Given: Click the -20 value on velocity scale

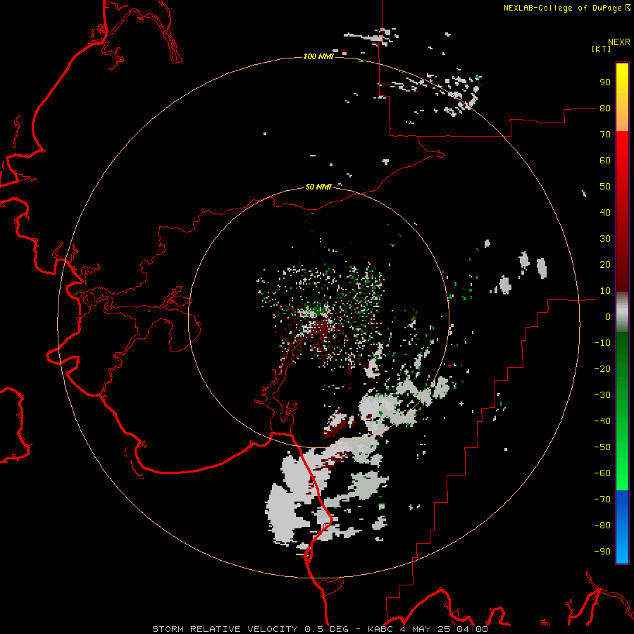Looking at the screenshot, I should coord(602,368).
